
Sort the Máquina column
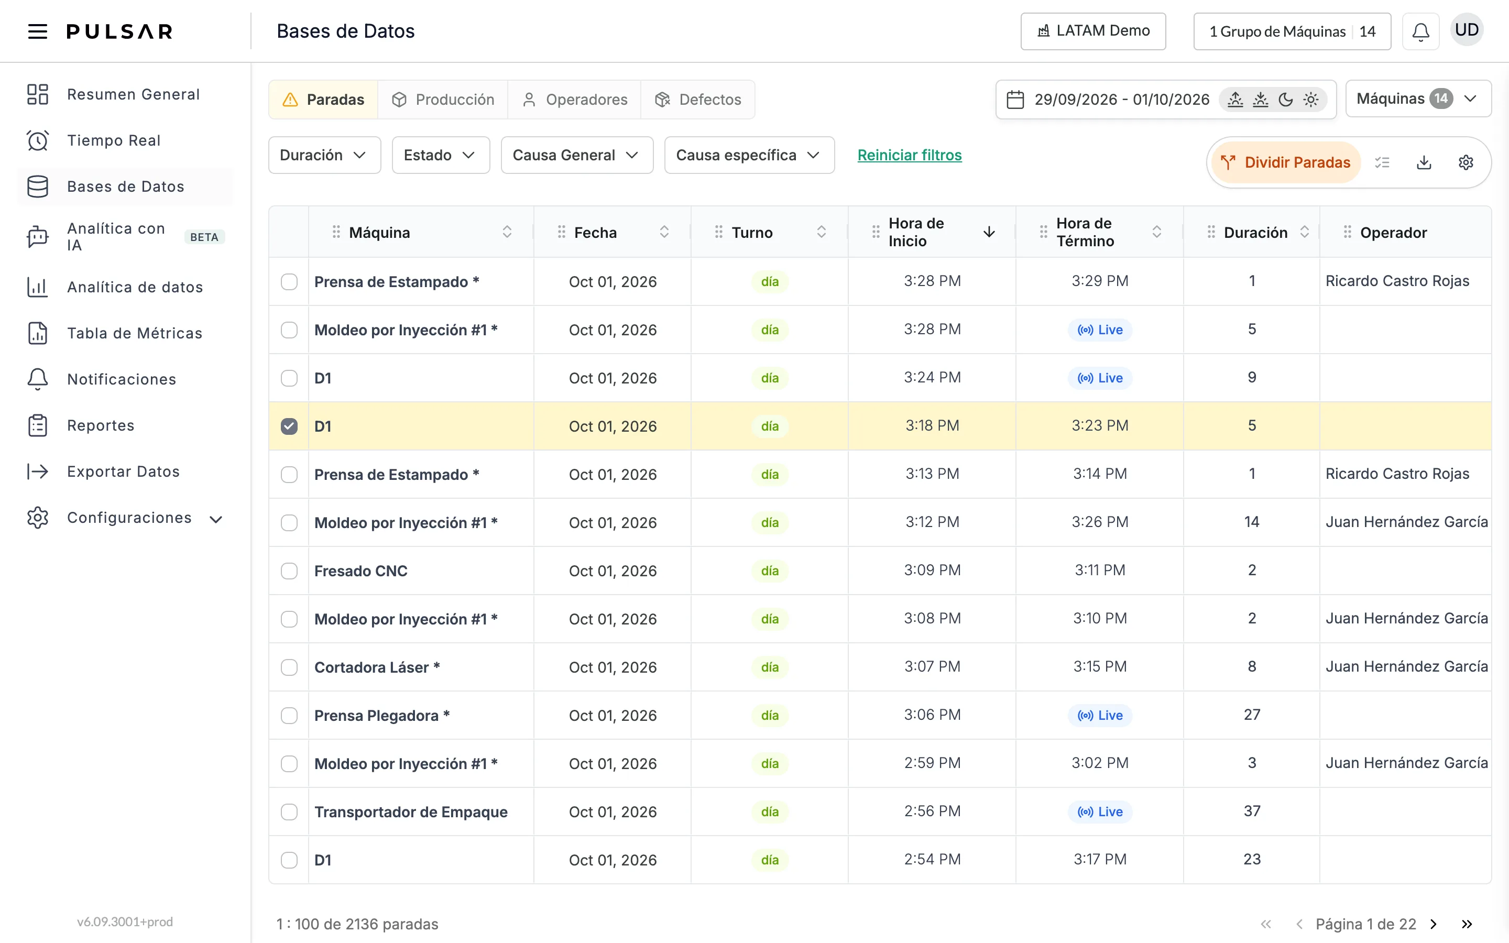coord(507,232)
